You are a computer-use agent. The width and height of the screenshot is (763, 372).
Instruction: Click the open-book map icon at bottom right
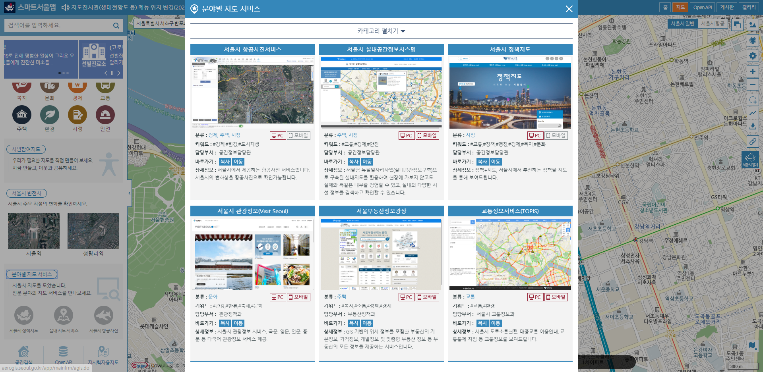(x=752, y=345)
